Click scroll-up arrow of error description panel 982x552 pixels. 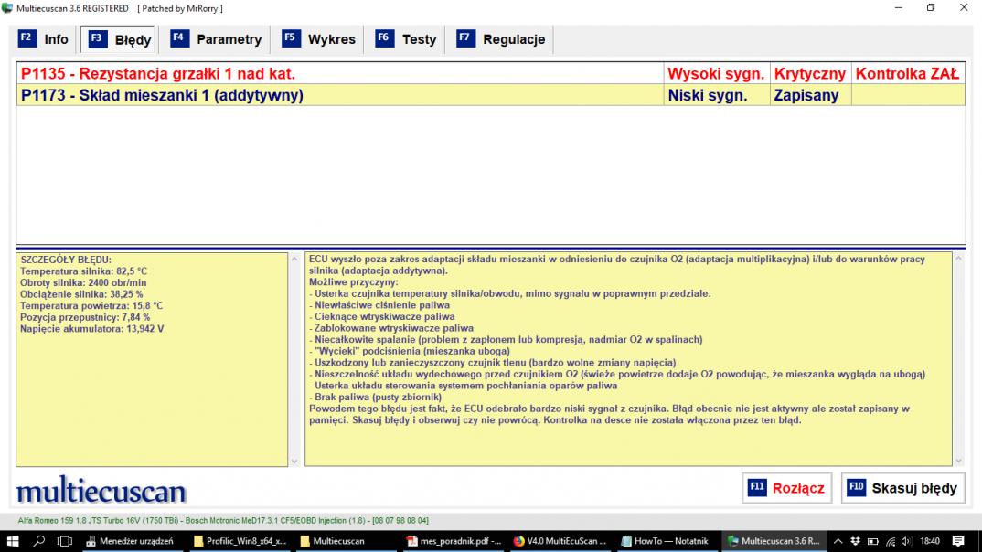(959, 260)
